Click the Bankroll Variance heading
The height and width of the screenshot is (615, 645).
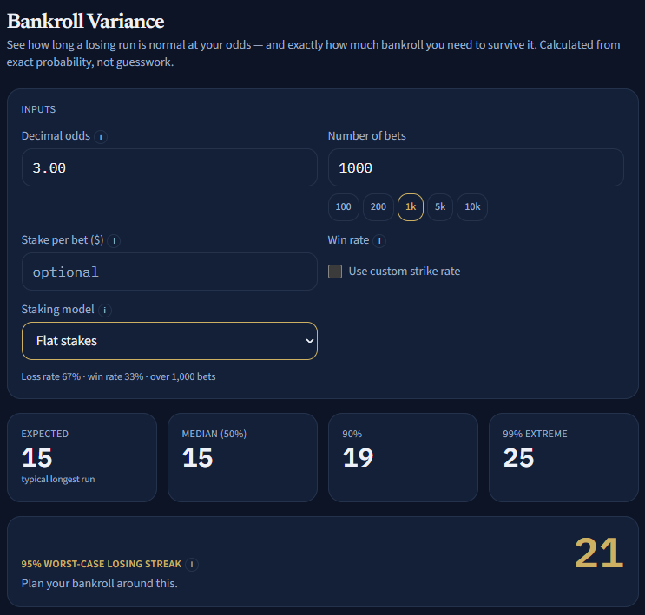coord(86,21)
